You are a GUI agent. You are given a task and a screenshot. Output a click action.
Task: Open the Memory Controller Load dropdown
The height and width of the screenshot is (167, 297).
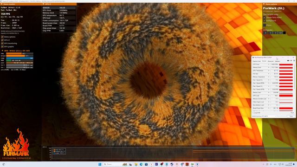pyautogui.click(x=269, y=99)
